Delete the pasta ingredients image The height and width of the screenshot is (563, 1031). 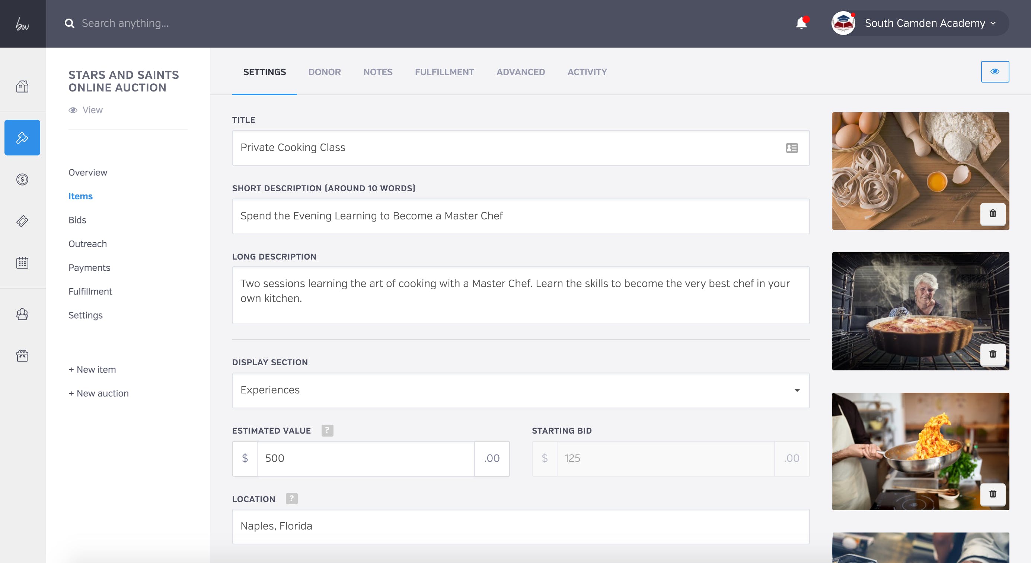tap(993, 213)
